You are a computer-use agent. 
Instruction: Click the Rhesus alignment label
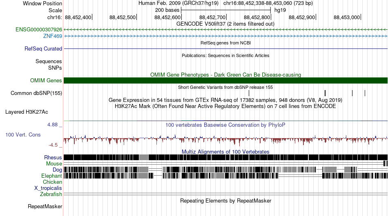coord(53,157)
